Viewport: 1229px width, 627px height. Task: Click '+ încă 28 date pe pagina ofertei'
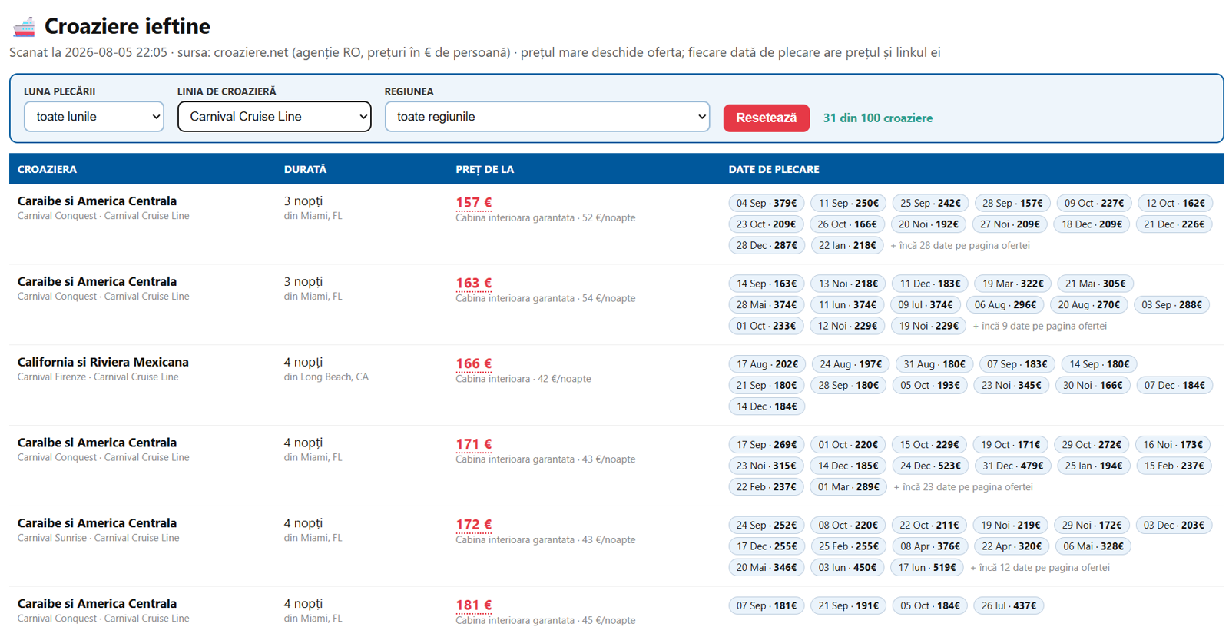click(x=960, y=246)
